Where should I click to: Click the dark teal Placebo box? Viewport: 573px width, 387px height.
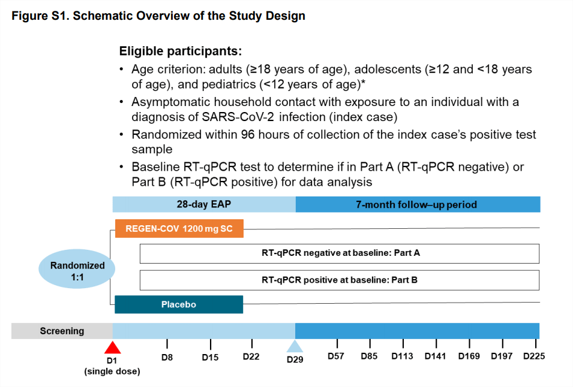point(179,304)
